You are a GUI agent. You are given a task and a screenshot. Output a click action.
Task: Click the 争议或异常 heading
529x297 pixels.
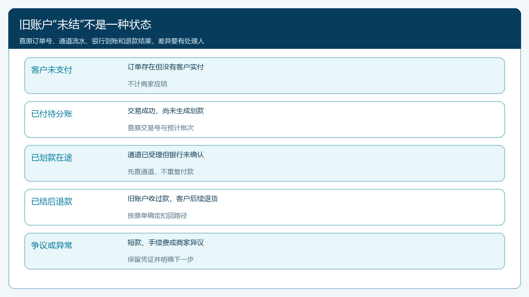(x=52, y=246)
